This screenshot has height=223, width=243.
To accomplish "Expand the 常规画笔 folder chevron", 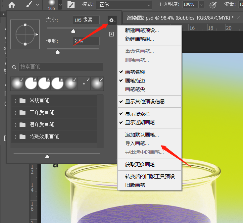I will pos(16,101).
